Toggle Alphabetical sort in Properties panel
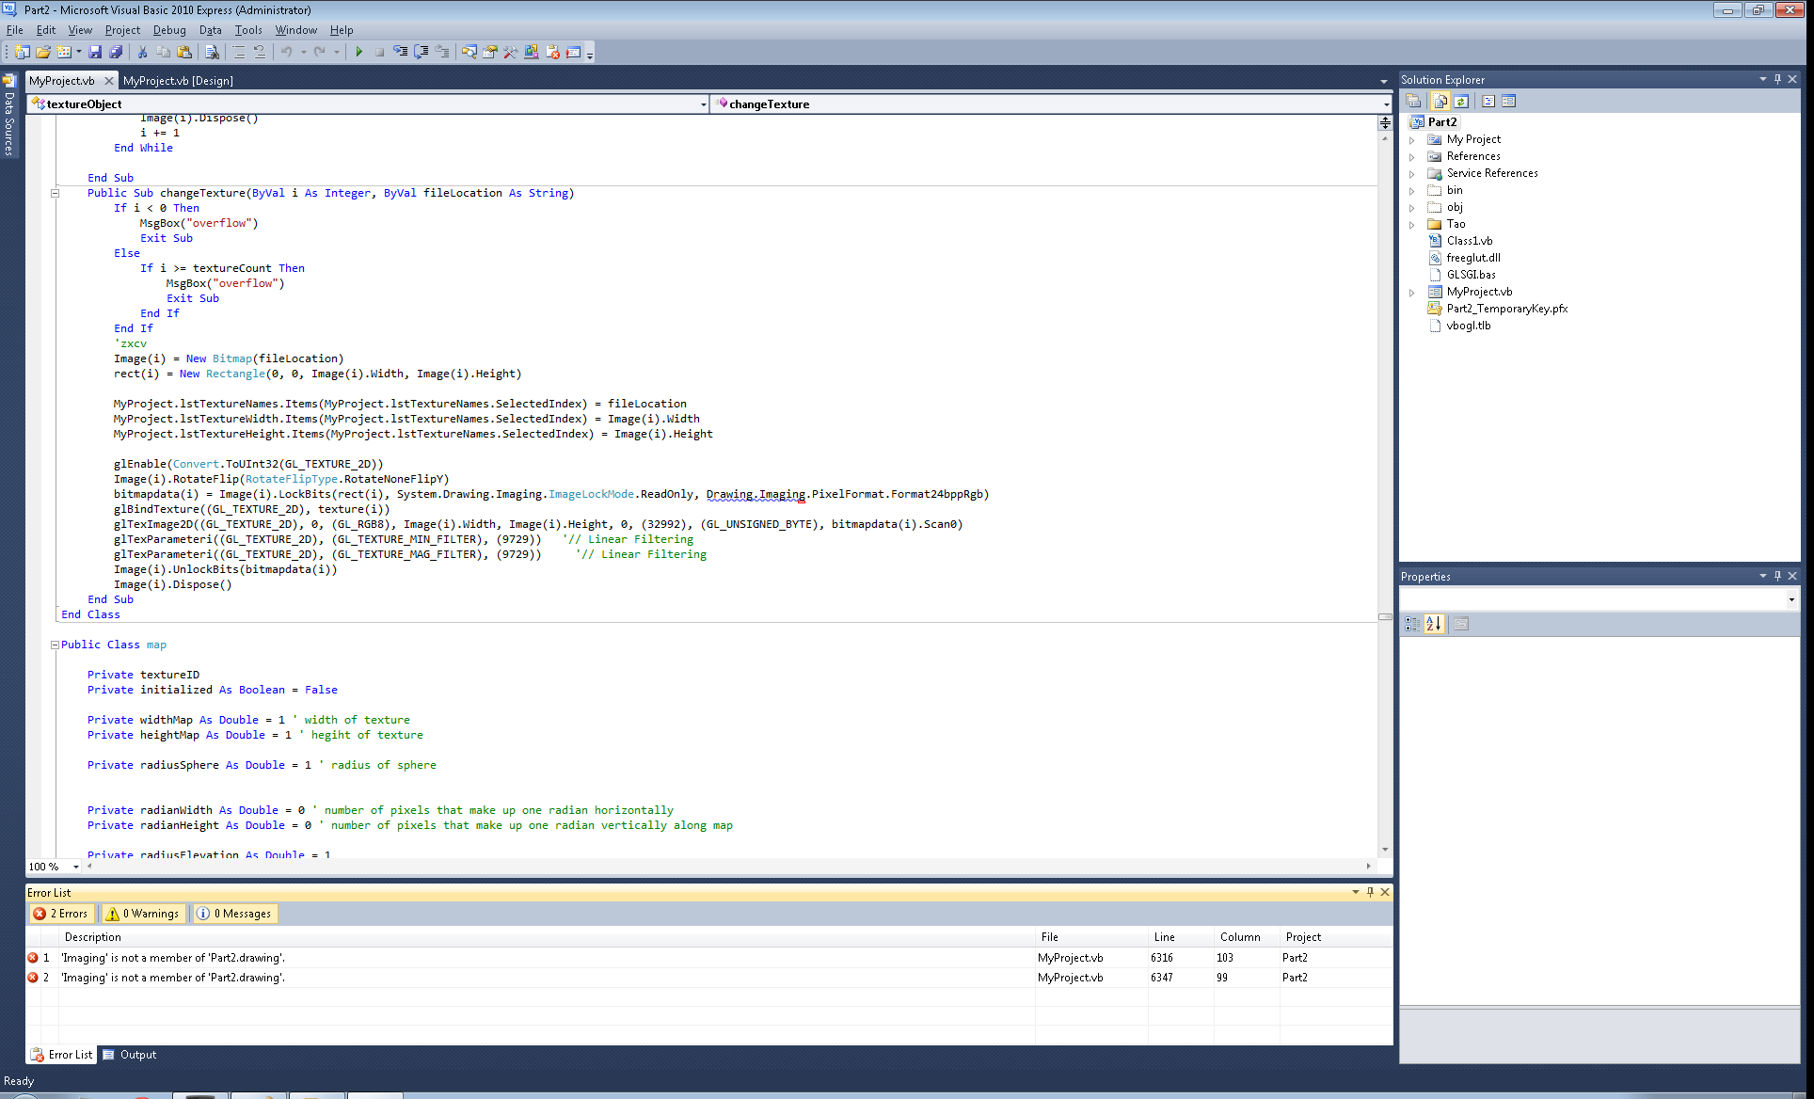 [x=1434, y=623]
